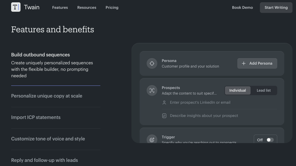Click the Persona crosshair icon
This screenshot has width=296, height=166.
tap(152, 63)
